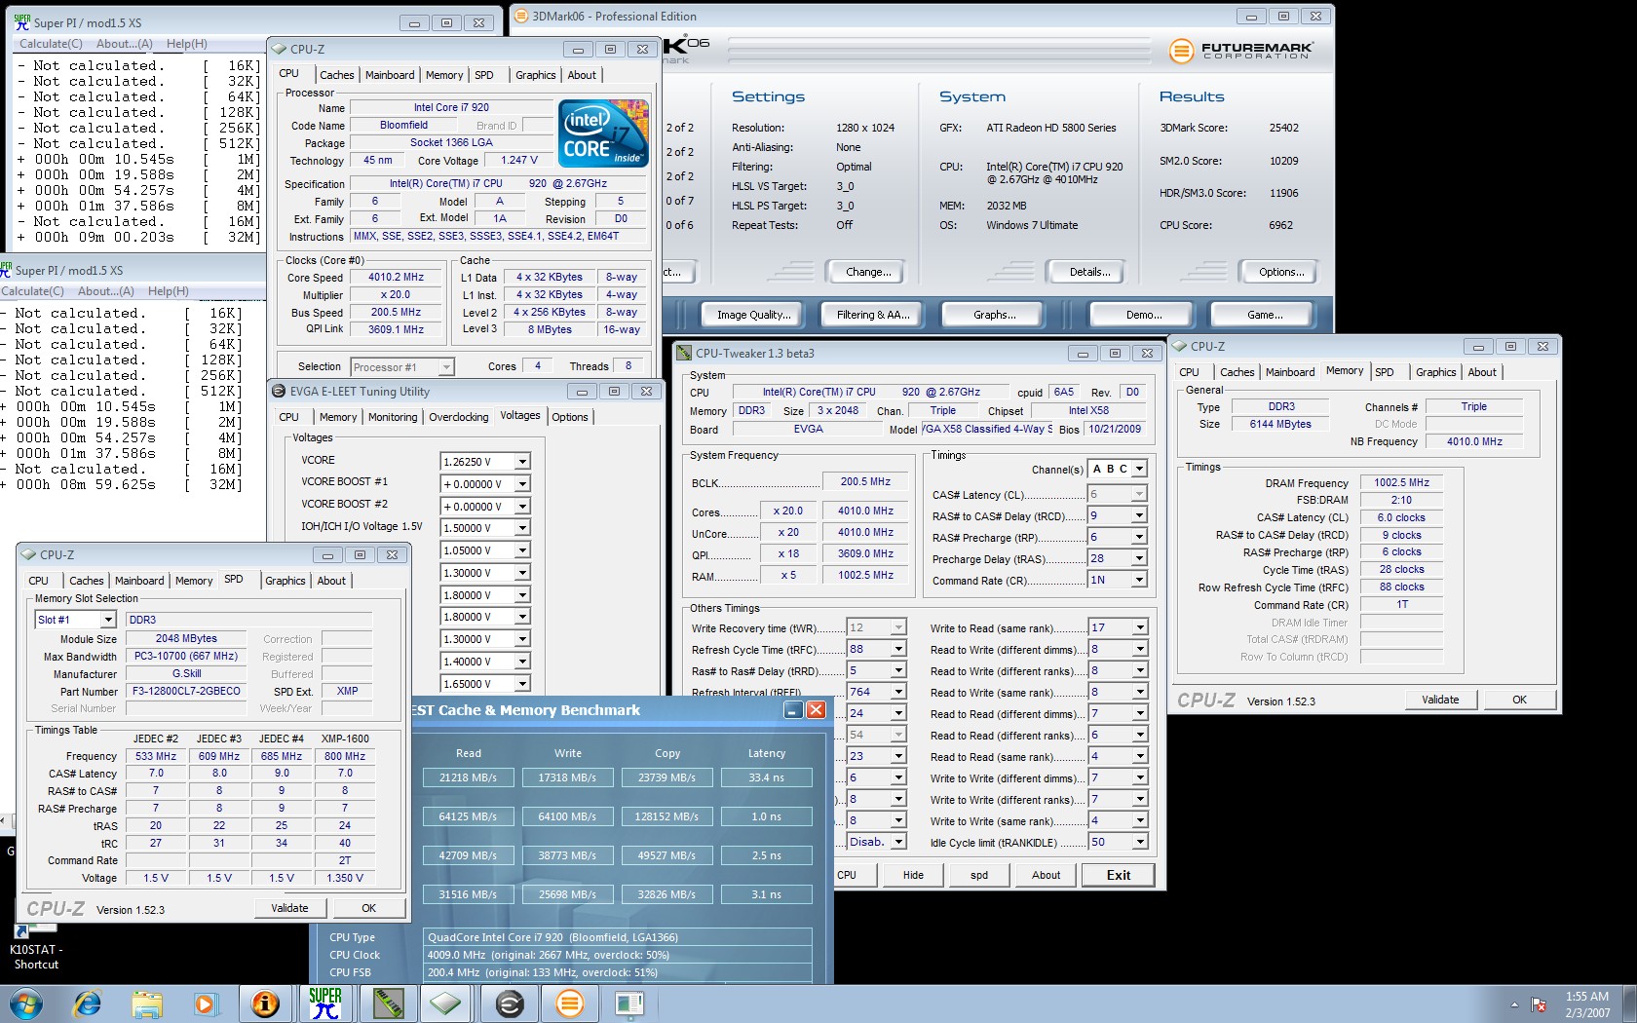This screenshot has width=1637, height=1023.
Task: Click Intel Core i7 logo in CPU-Z
Action: (604, 133)
